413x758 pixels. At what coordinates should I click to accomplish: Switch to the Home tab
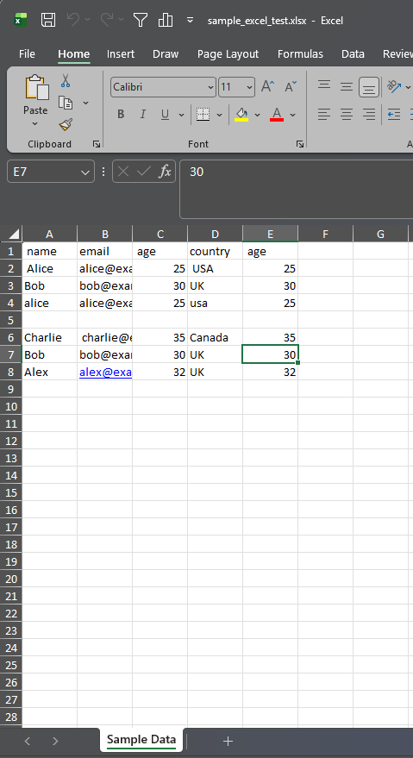(x=73, y=53)
